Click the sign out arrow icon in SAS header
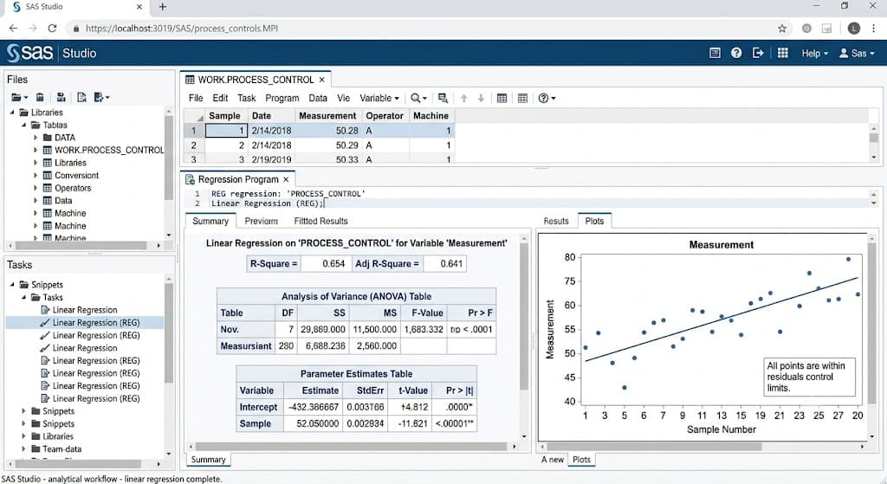Image resolution: width=887 pixels, height=484 pixels. pyautogui.click(x=758, y=53)
